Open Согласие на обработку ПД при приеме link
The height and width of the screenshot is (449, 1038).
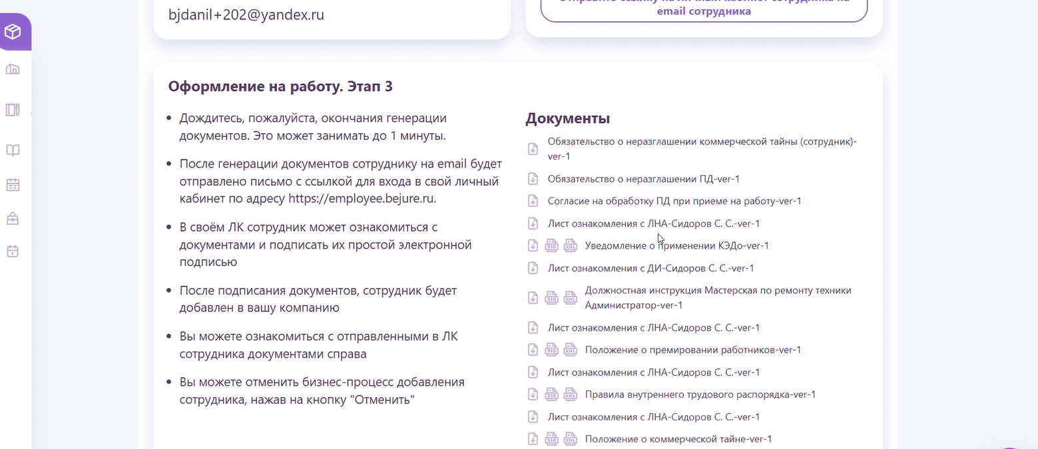click(674, 201)
